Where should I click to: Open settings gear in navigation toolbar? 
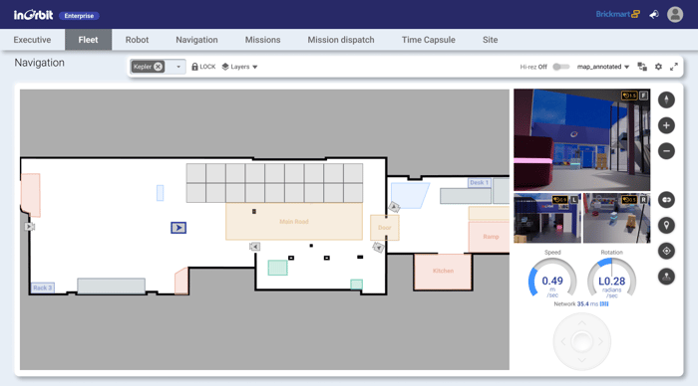coord(658,67)
